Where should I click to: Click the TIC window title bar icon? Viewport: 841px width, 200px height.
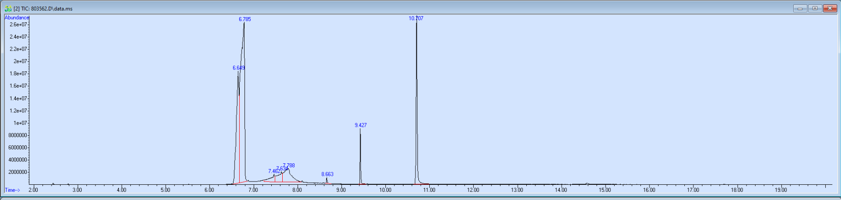[x=8, y=9]
